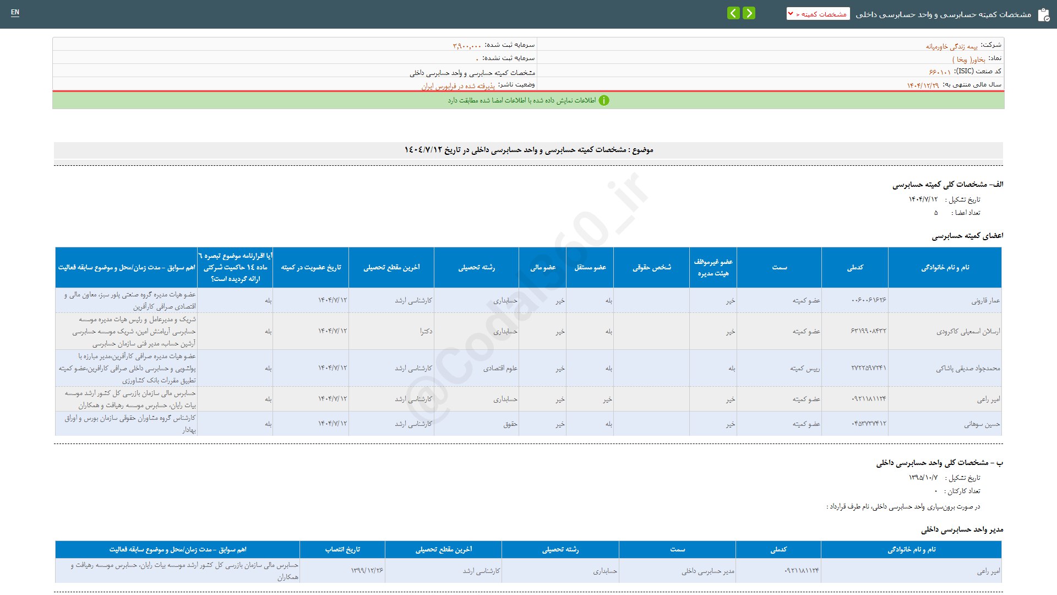Click the clipboard checkmark icon in header
Screen dimensions: 1057x595
pyautogui.click(x=1043, y=15)
